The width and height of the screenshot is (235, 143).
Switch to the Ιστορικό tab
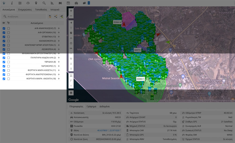pos(55,9)
